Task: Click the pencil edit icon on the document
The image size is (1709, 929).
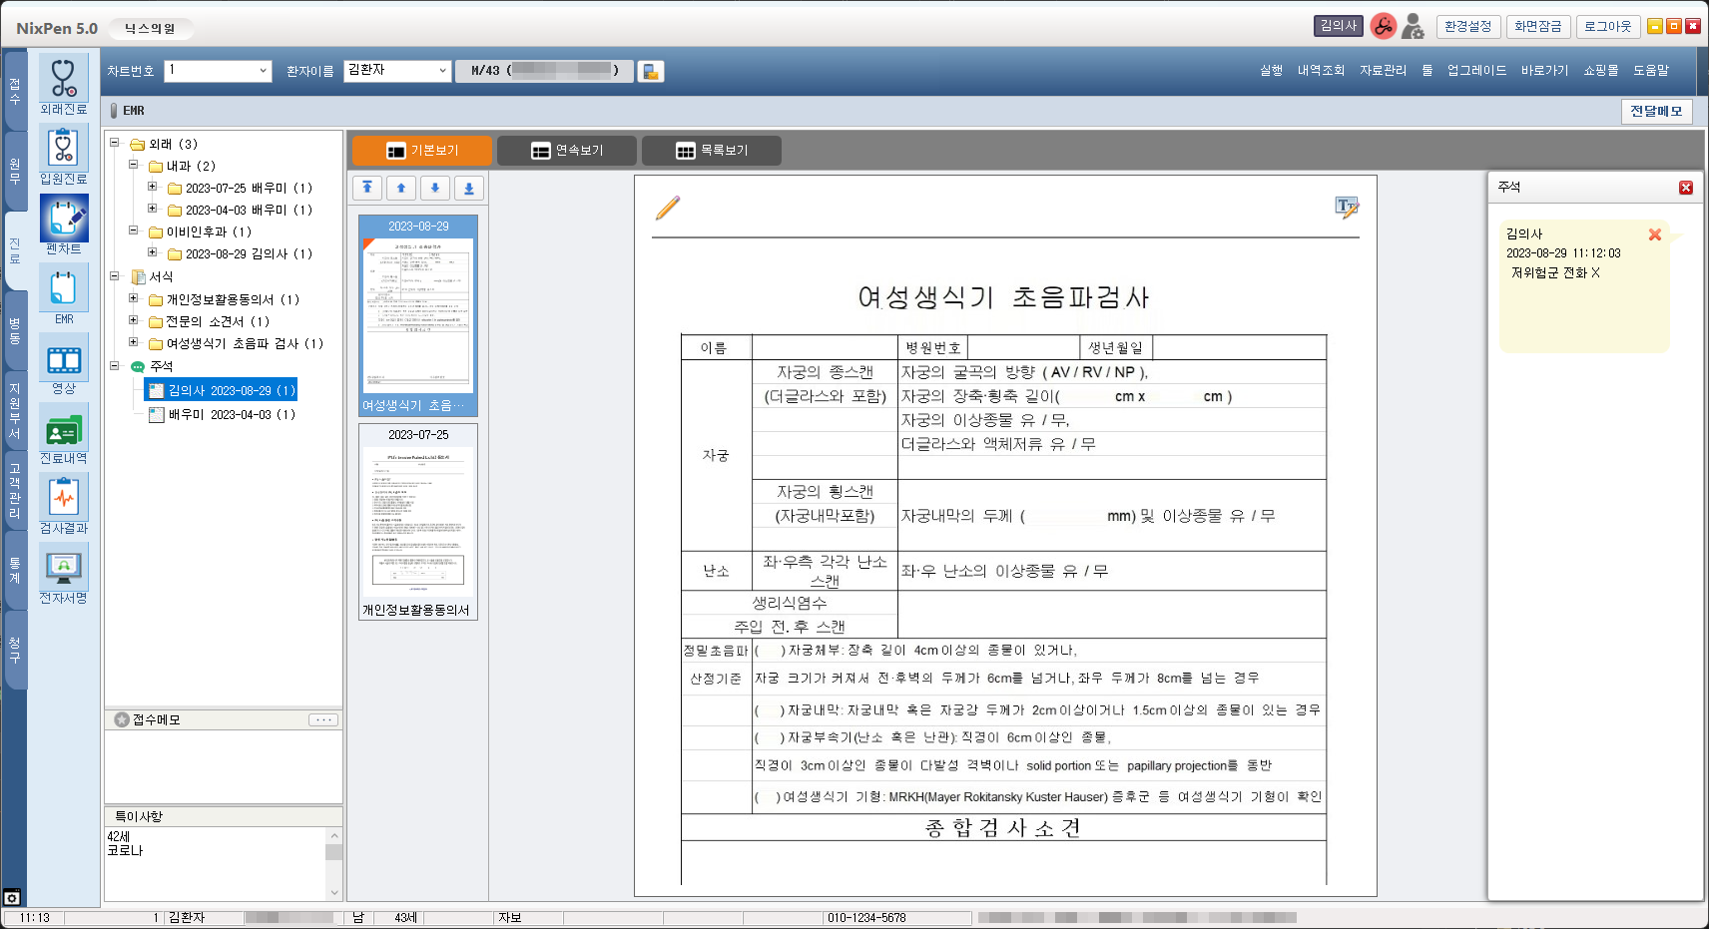Action: click(x=667, y=208)
